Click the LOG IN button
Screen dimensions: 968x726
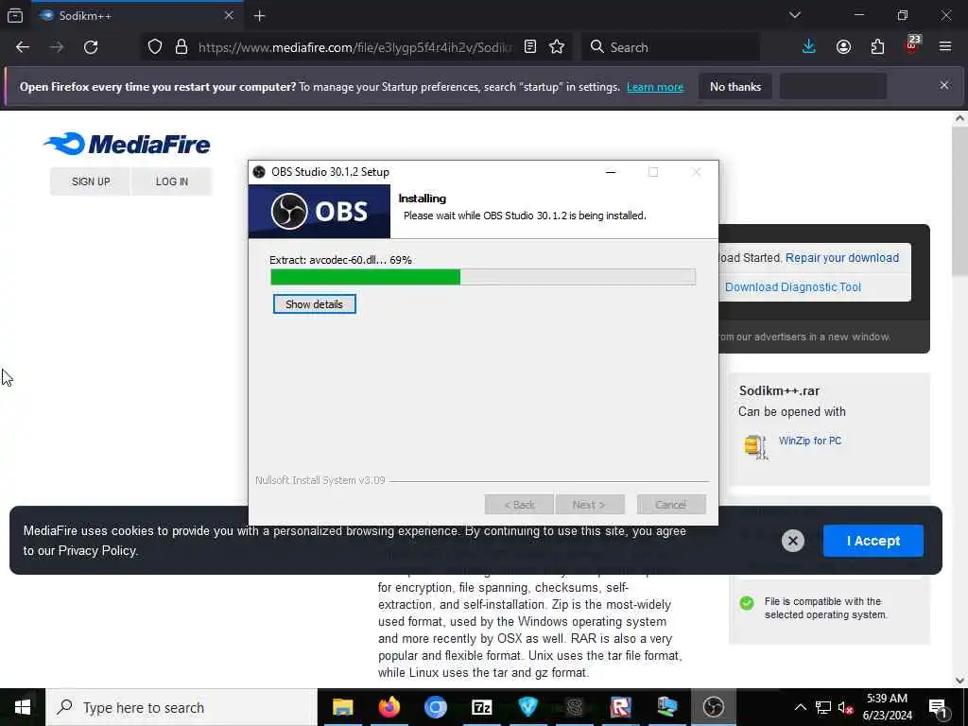click(172, 181)
